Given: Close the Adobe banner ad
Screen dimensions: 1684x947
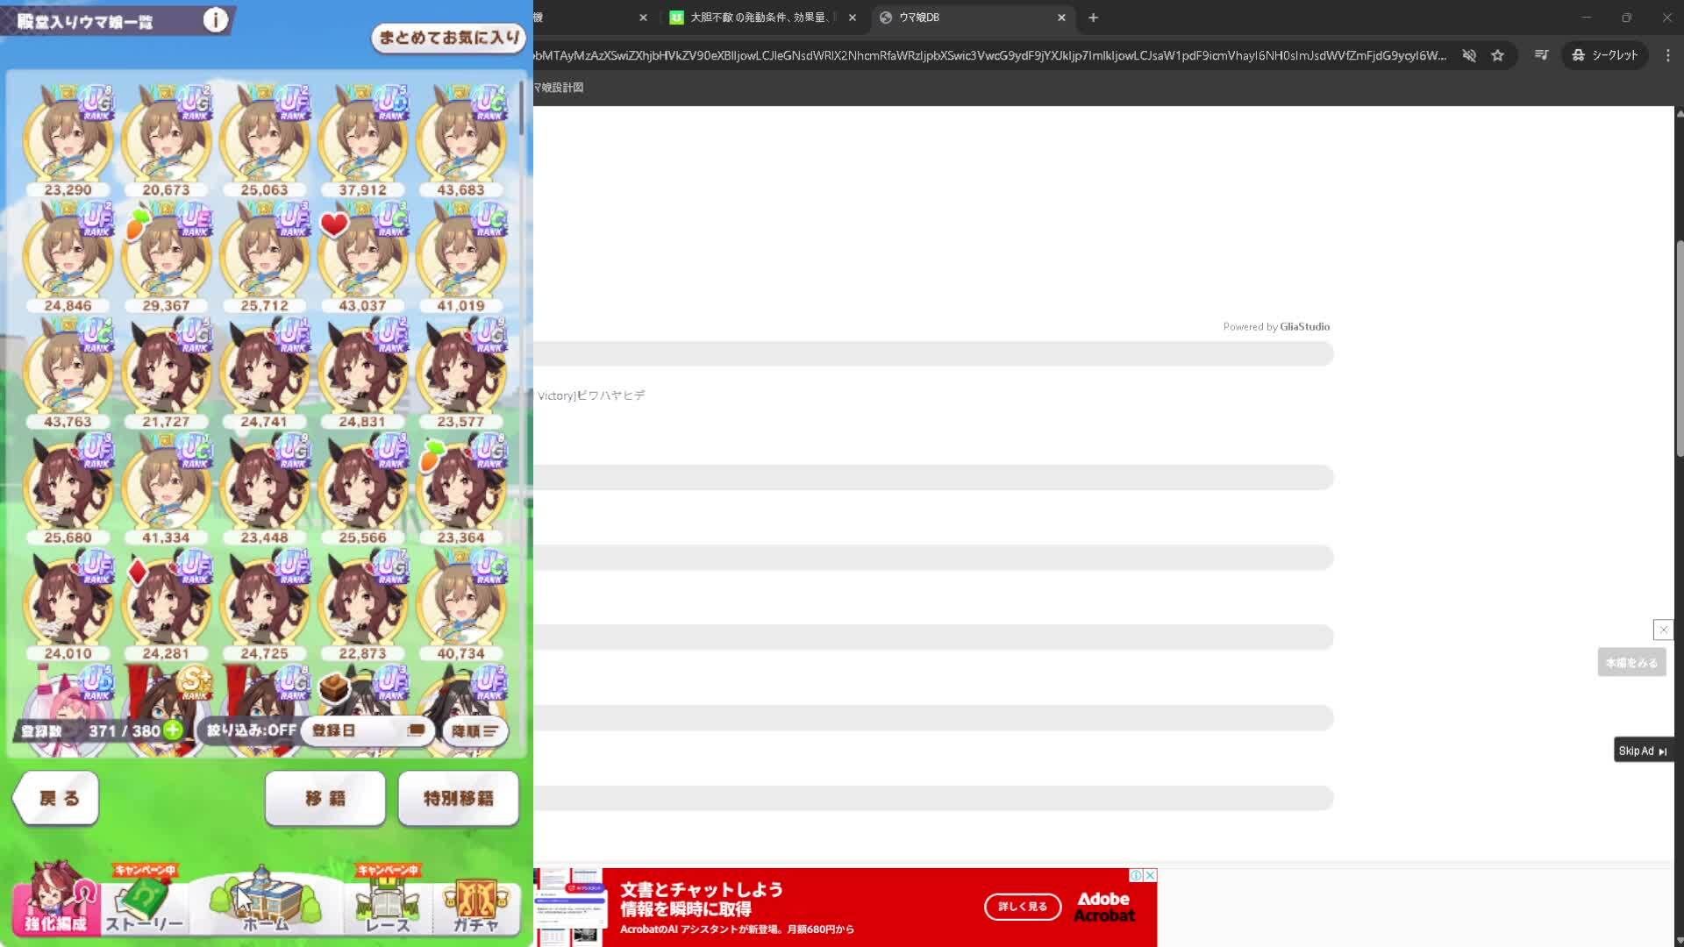Looking at the screenshot, I should [x=1151, y=875].
